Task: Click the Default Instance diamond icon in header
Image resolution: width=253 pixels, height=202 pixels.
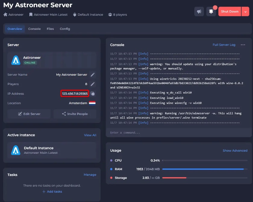Action: coord(75,14)
